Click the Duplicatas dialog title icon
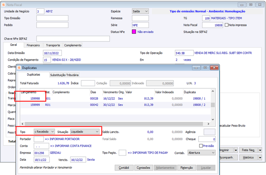The height and width of the screenshot is (175, 266). (x=19, y=68)
